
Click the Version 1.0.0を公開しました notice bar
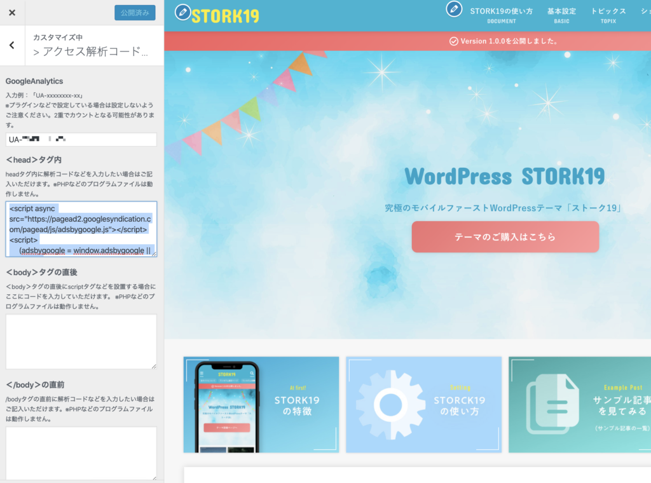pos(408,41)
